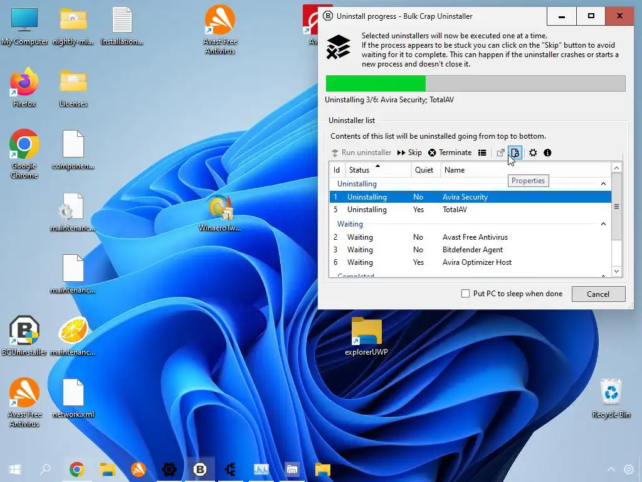Click the Run uninstaller toolbar button
Screen dimensions: 642x482
[x=362, y=153]
